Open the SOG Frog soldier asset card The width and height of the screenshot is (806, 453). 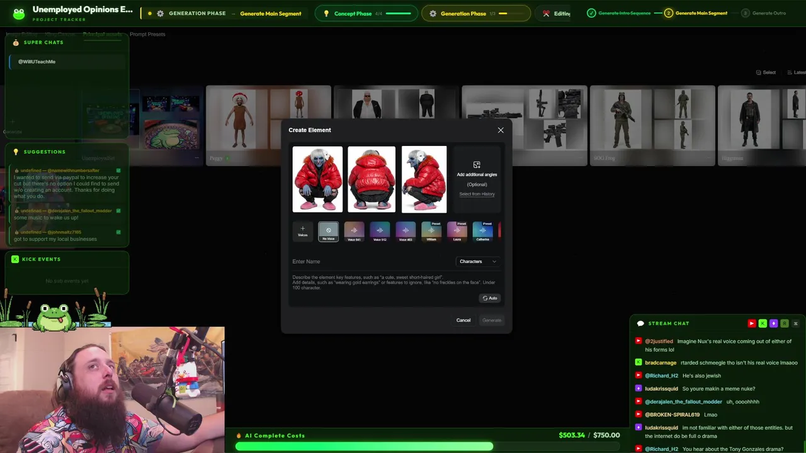click(x=652, y=125)
